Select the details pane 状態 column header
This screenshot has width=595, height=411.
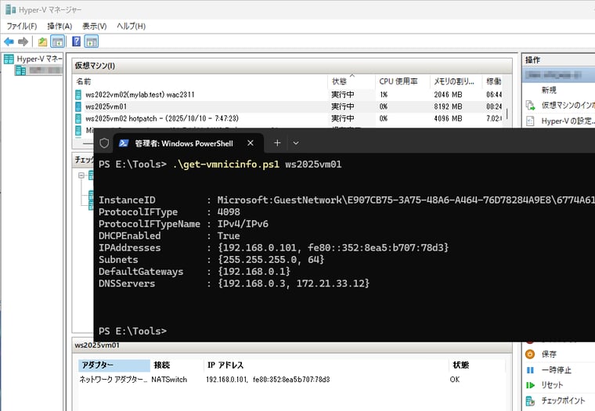coord(477,365)
